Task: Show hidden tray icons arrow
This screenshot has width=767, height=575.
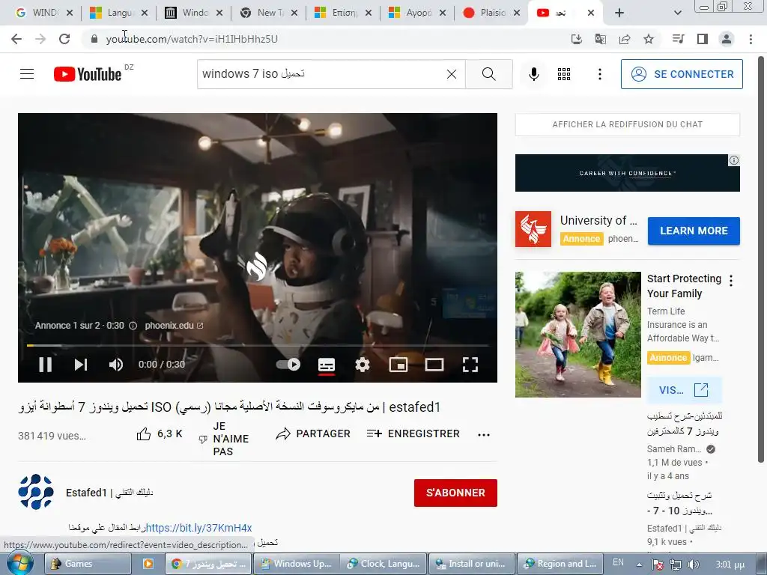Action: [x=639, y=564]
